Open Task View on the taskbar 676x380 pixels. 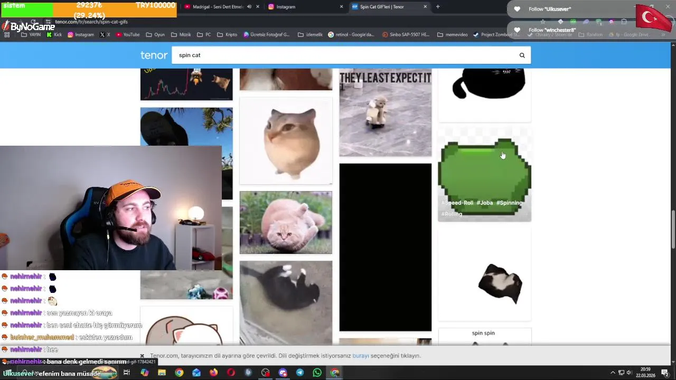[127, 373]
